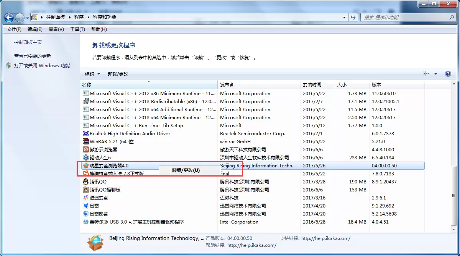The width and height of the screenshot is (460, 256).
Task: Select Microsoft Visual C++ 2013 x64 Additional Runtime
Action: click(153, 110)
